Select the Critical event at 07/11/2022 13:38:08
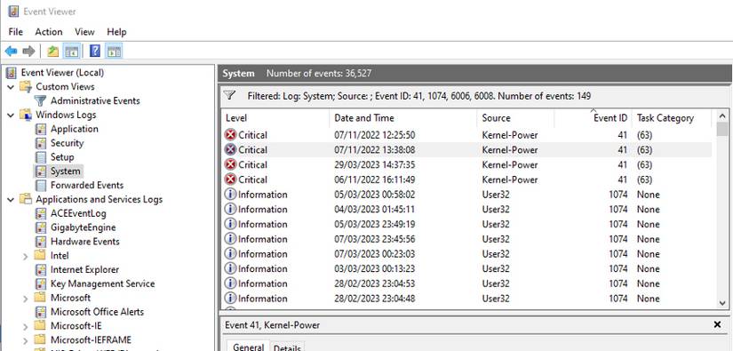Screen dimensions: 733x351 click(x=466, y=150)
